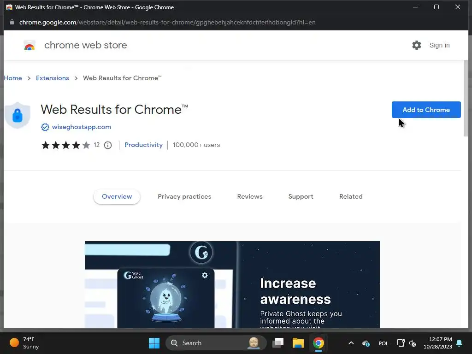Click the star rating row
472x354 pixels.
65,145
